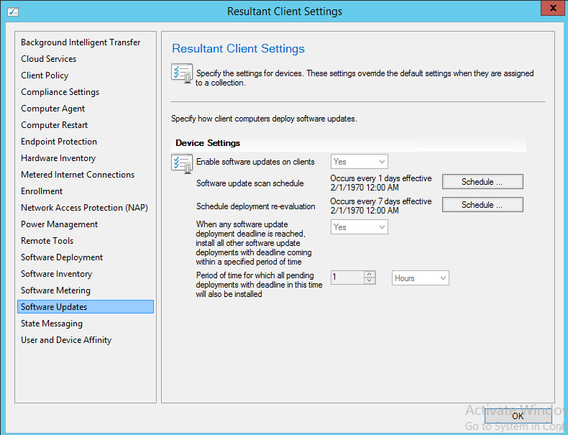Open the Endpoint Protection settings category
Image resolution: width=568 pixels, height=435 pixels.
59,142
